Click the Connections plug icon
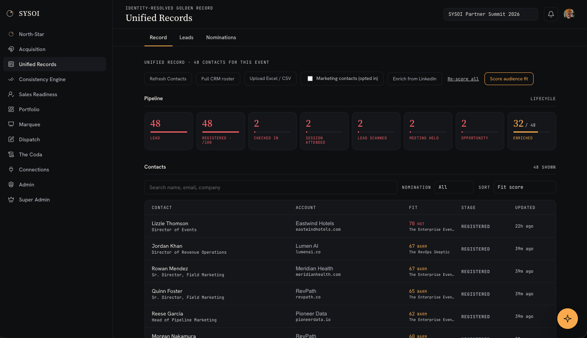 11,169
